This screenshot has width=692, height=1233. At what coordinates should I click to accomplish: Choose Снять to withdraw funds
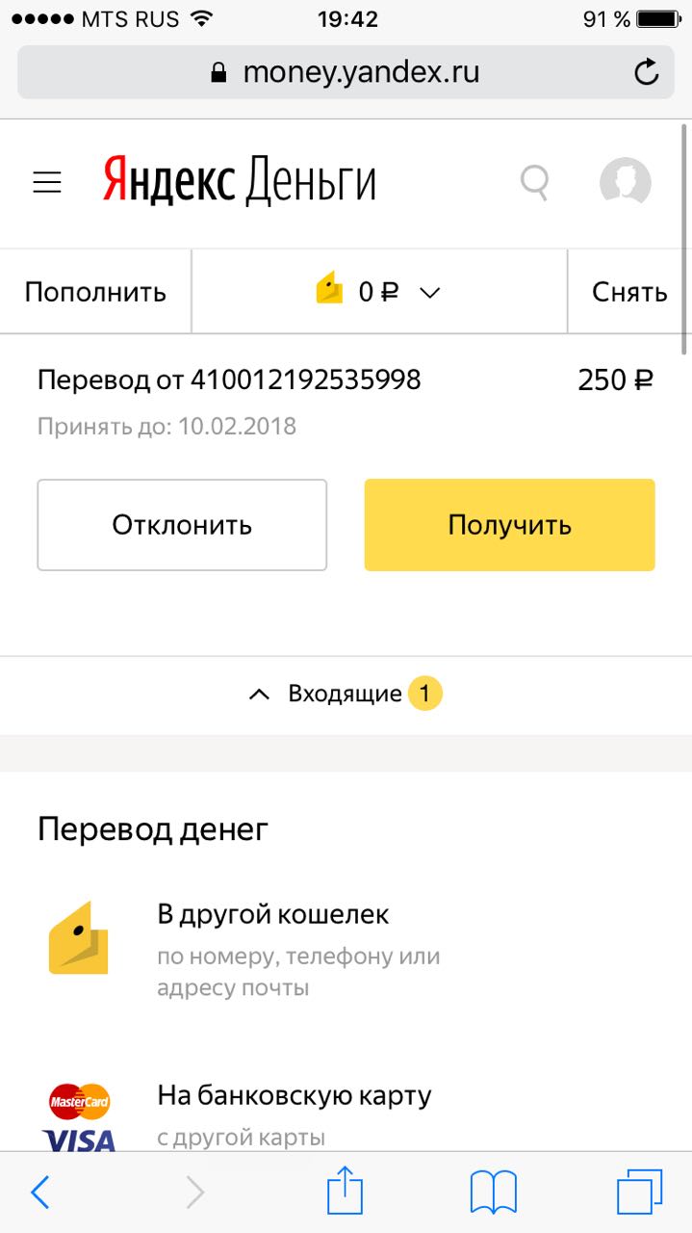pos(629,290)
